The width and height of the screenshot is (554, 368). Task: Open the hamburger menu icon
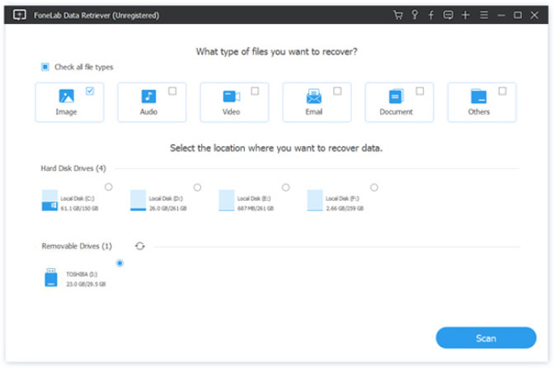(x=484, y=15)
